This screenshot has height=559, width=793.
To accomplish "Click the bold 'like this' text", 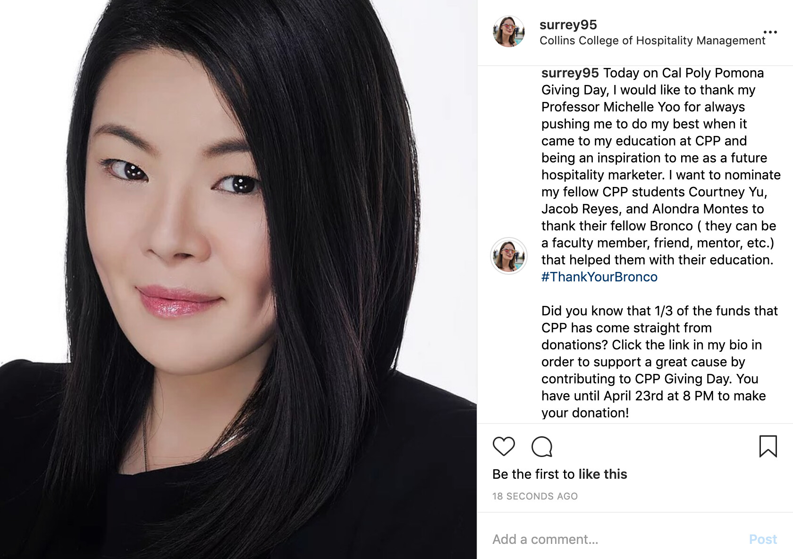I will [x=603, y=474].
